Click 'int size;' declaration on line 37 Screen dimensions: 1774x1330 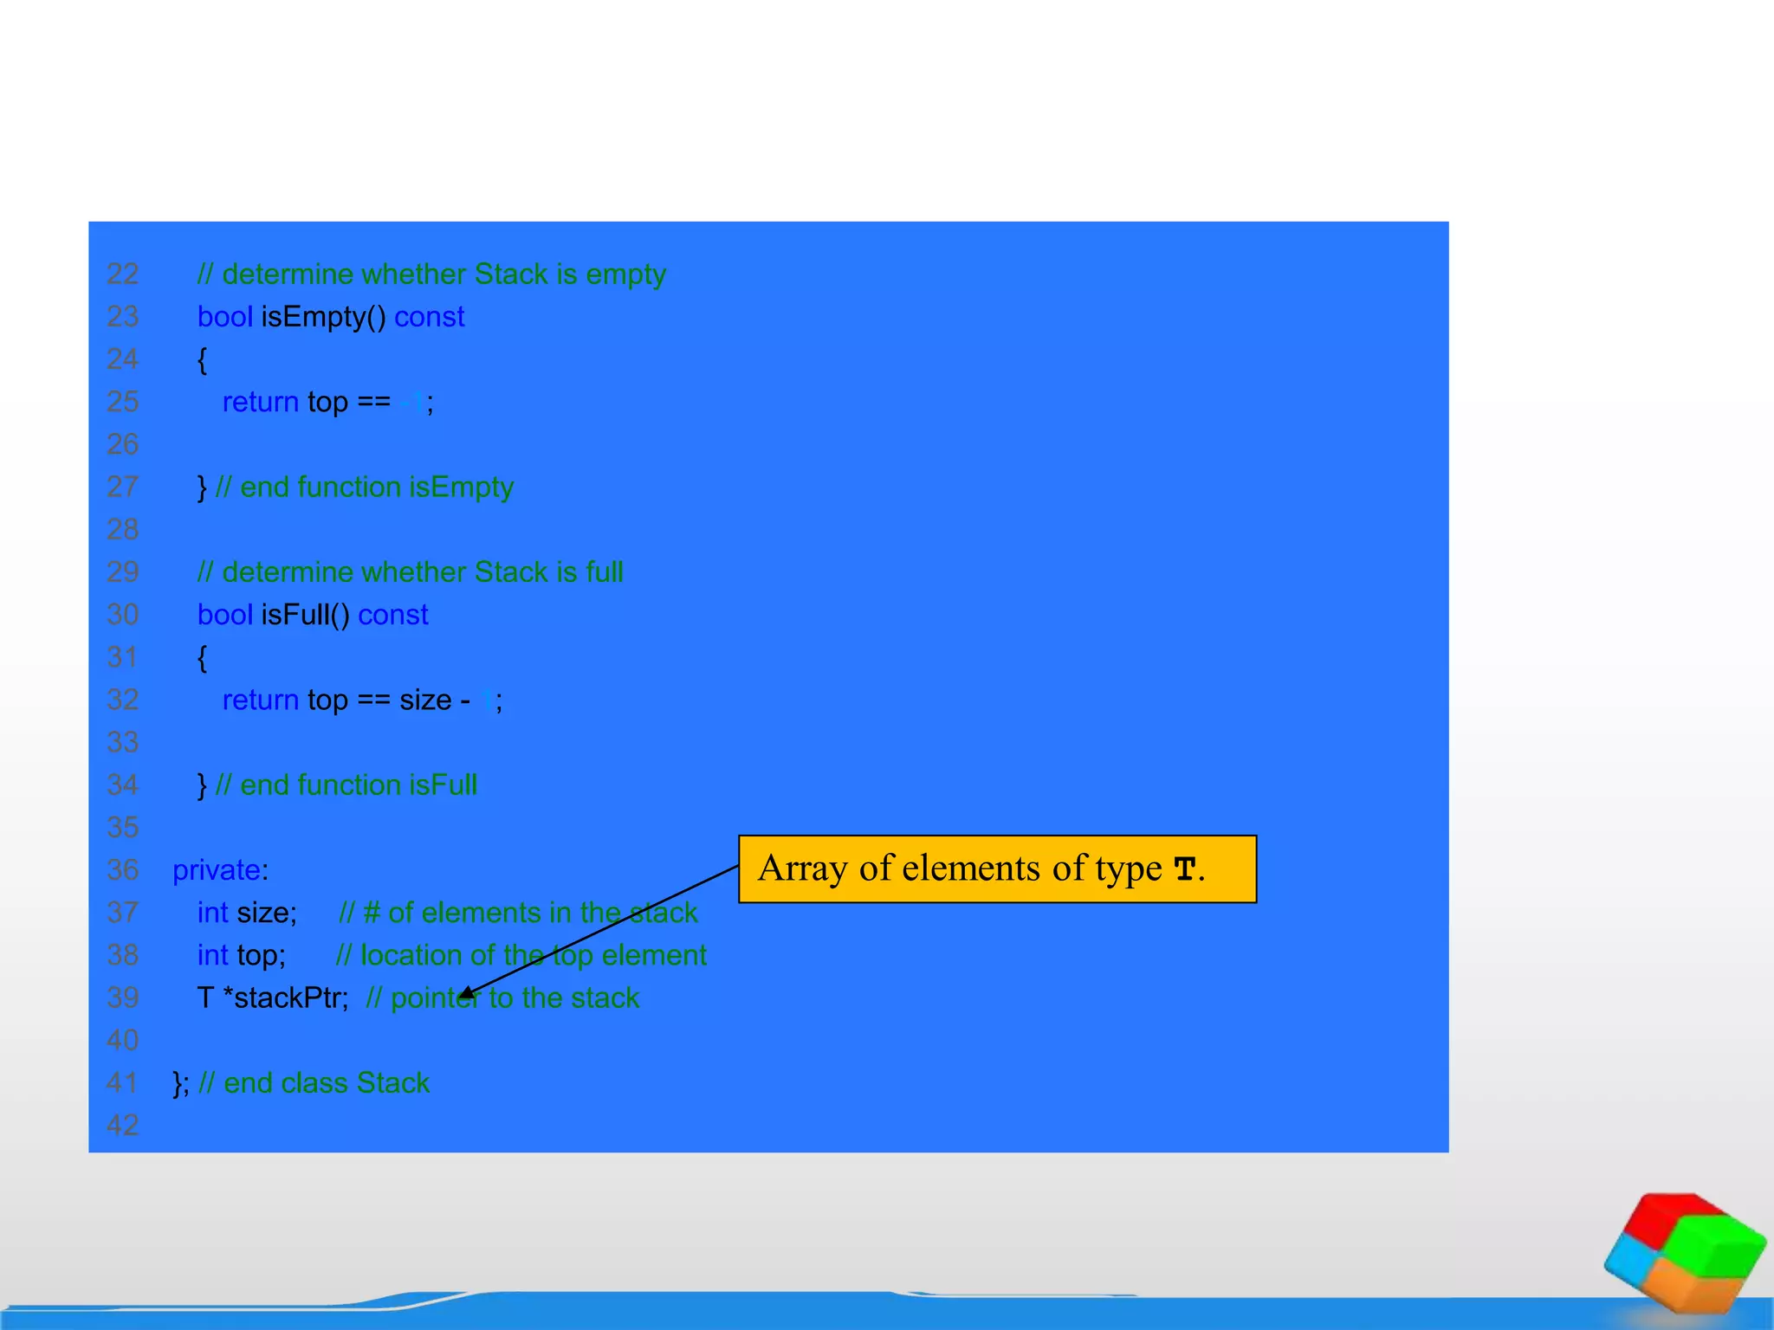(x=247, y=913)
